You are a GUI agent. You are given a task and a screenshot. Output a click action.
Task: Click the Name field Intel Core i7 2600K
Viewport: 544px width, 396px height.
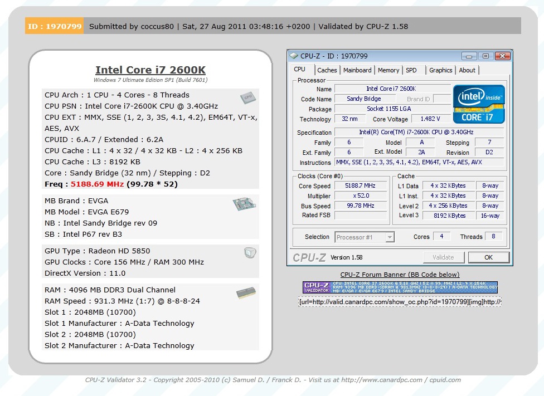[392, 89]
